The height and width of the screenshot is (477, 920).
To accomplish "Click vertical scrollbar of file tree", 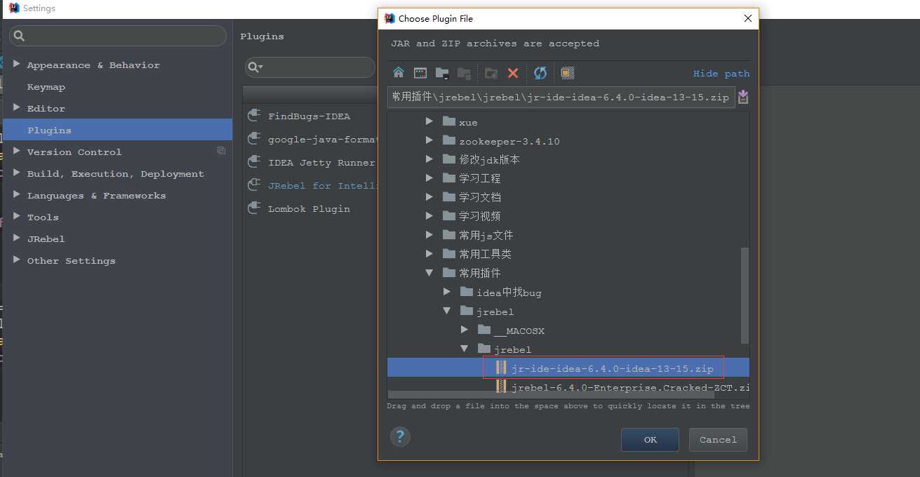I will (x=745, y=295).
